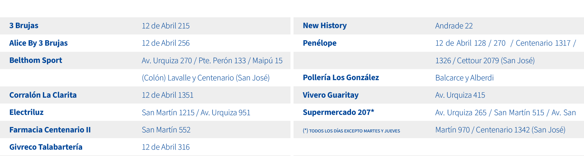Click the address 12 de Abril 215
The height and width of the screenshot is (156, 584).
[x=166, y=26]
